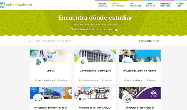Click the magnifying glass search icon

point(30,41)
